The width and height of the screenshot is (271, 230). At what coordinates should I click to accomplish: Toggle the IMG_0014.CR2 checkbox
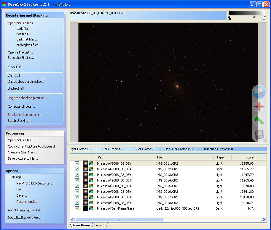[77, 180]
